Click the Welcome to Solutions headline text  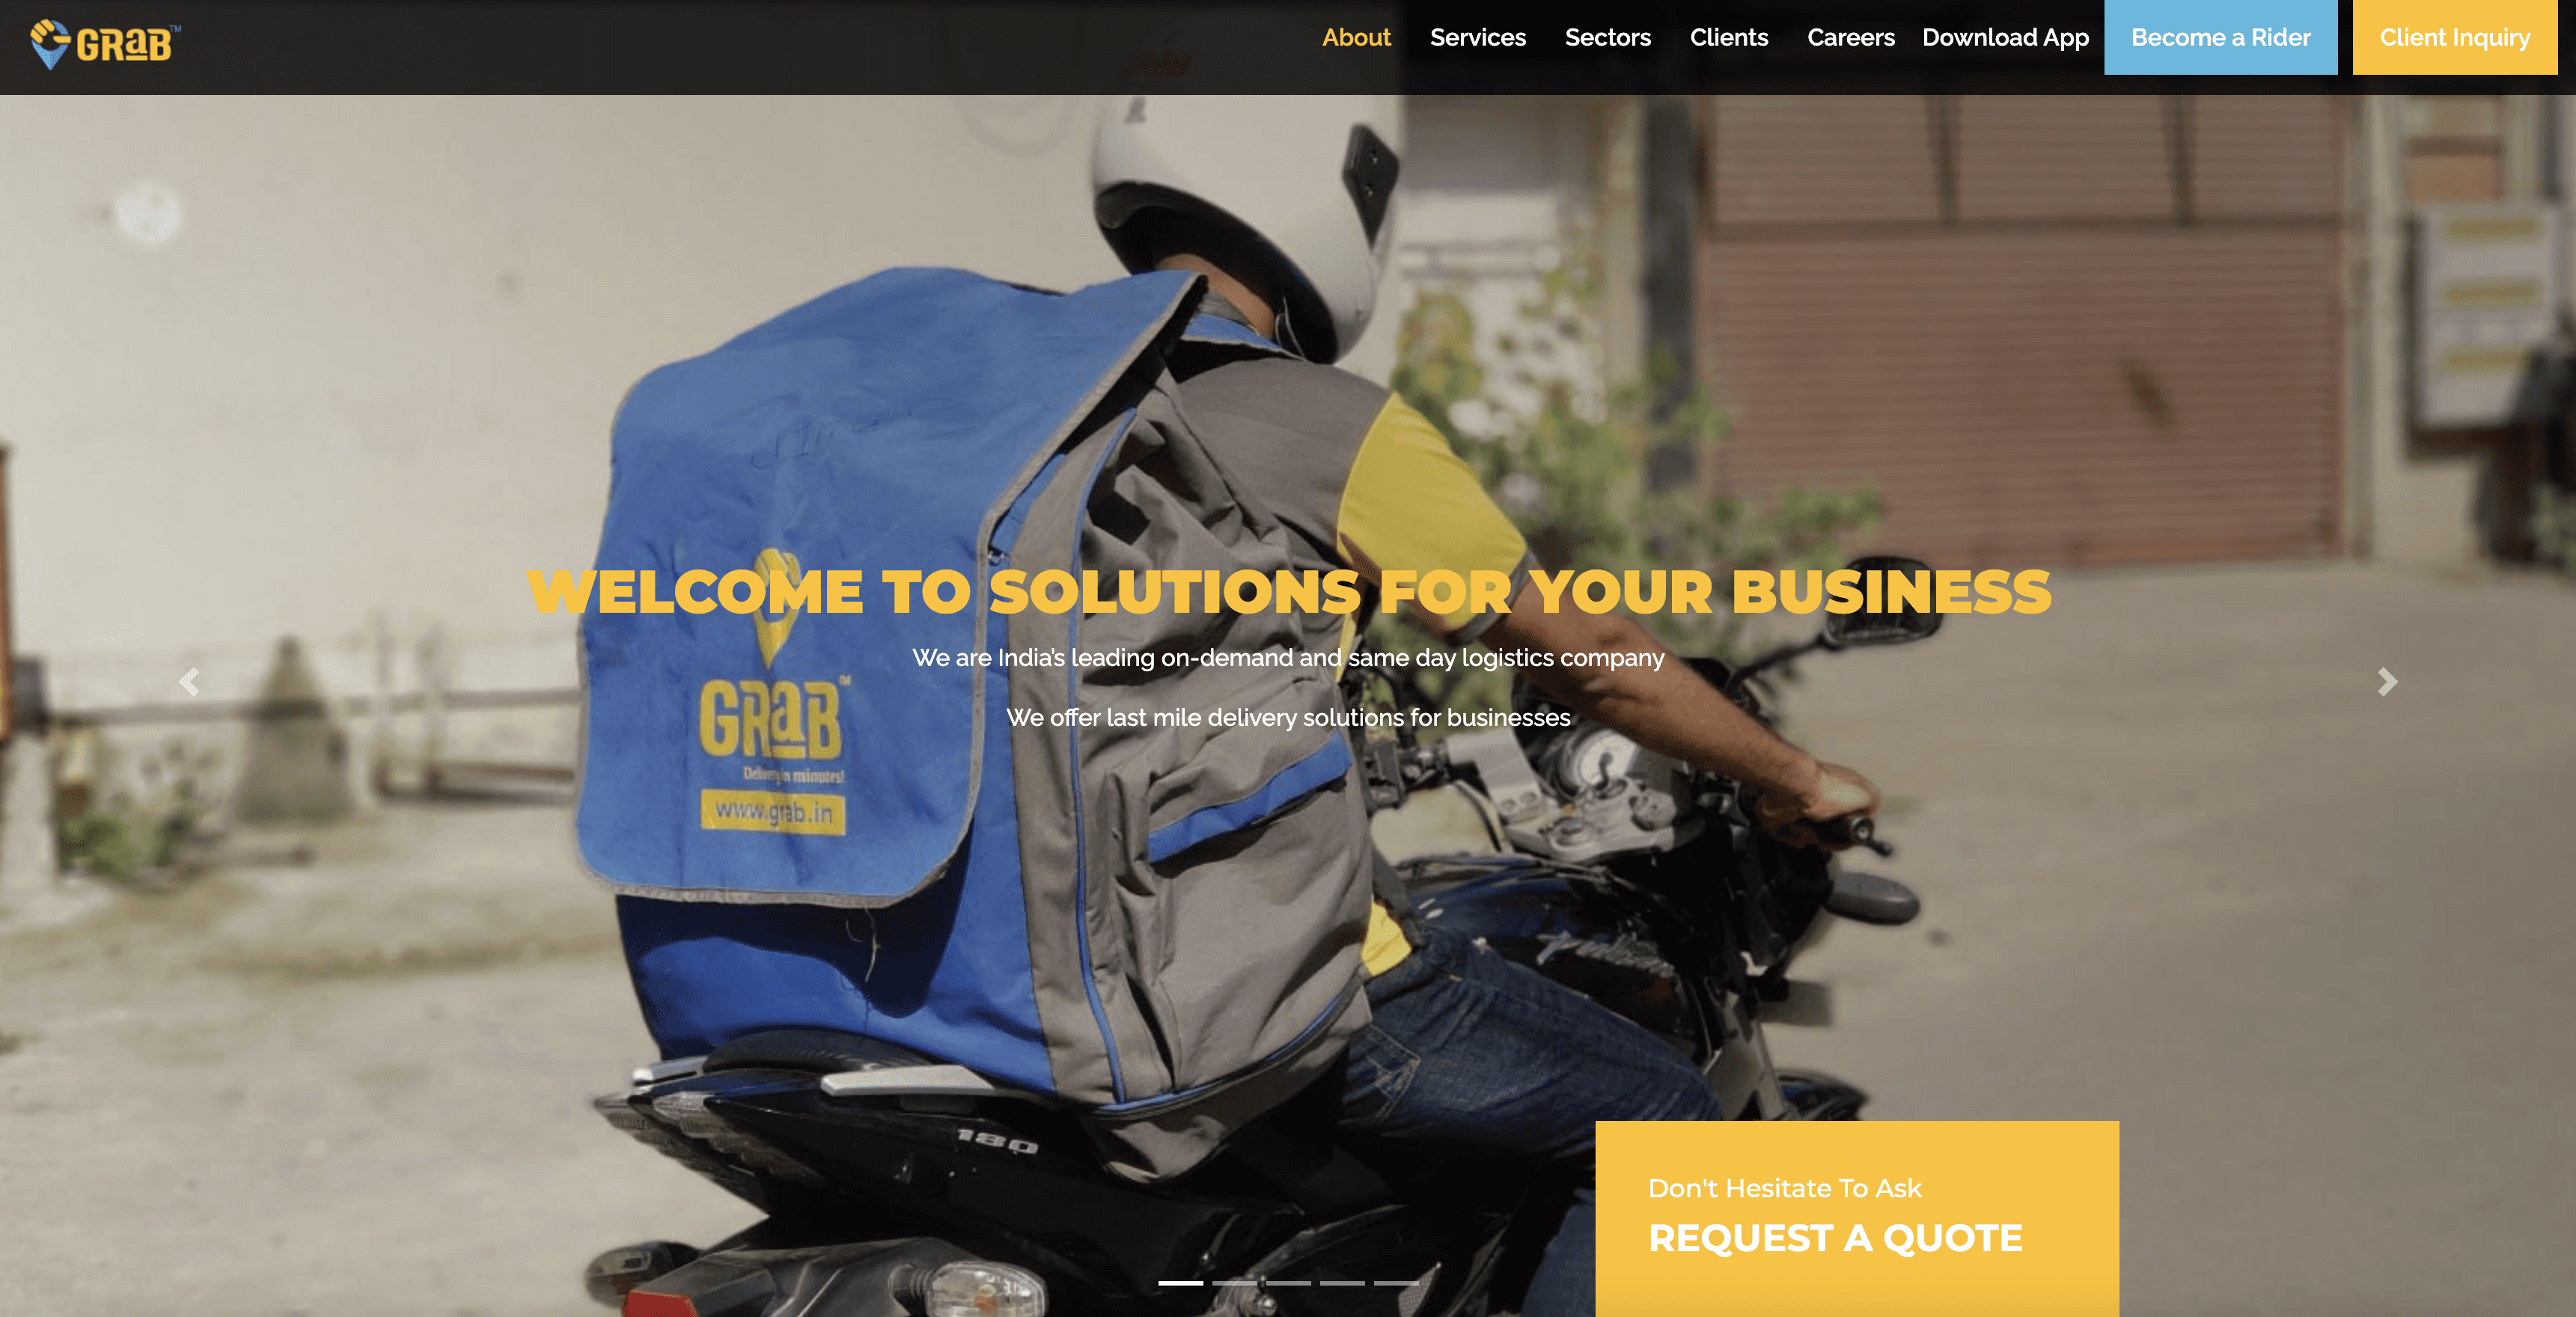1289,592
